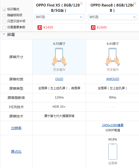Select the HDR 10+ cell

click(59, 107)
